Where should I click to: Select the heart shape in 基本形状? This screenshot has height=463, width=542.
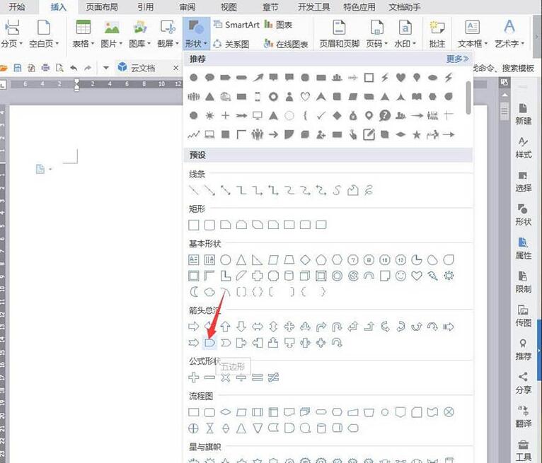pos(417,276)
